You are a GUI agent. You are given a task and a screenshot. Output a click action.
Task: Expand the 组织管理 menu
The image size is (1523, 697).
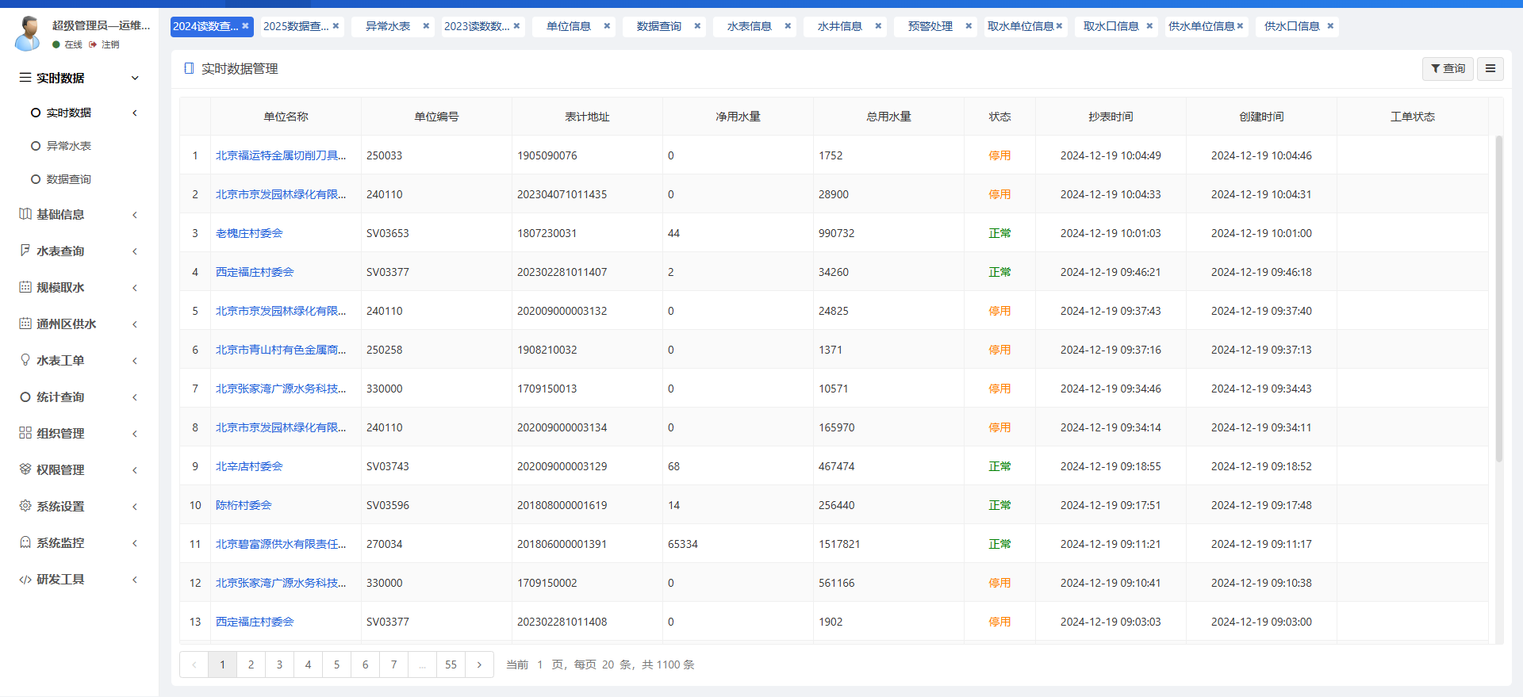click(x=135, y=434)
